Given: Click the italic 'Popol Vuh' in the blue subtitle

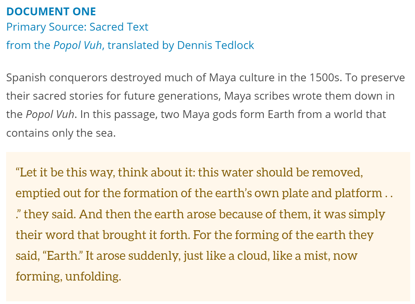Looking at the screenshot, I should pos(78,45).
